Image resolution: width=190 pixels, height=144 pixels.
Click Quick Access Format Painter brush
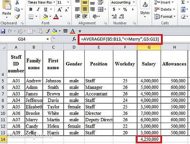point(47,31)
